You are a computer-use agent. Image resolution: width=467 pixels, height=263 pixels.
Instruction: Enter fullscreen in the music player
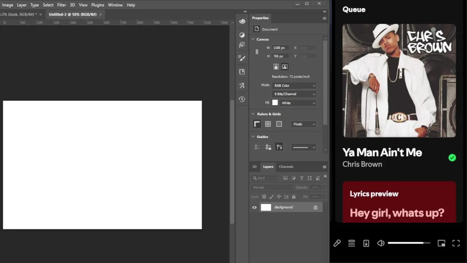click(456, 243)
